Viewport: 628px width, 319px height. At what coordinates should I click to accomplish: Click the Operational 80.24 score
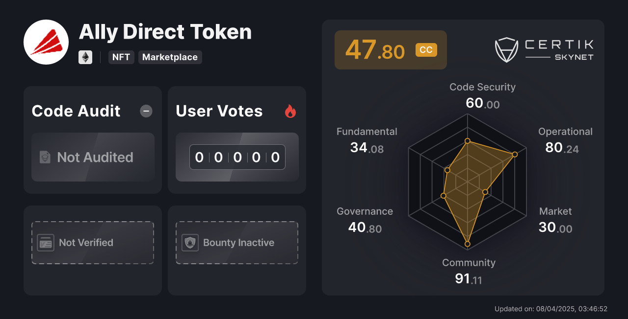562,147
